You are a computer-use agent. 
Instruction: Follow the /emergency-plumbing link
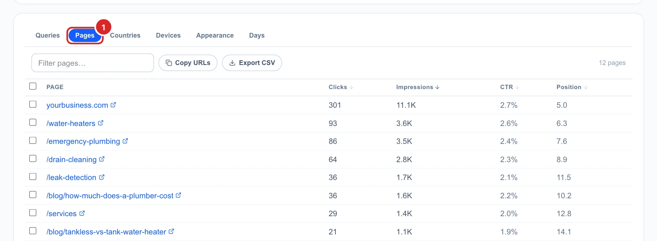[x=83, y=141]
